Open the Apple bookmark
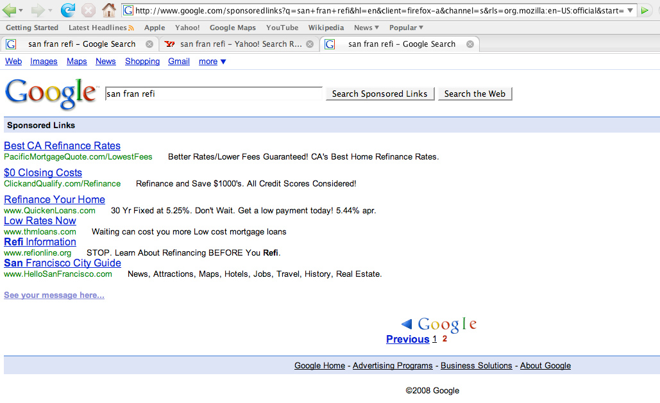The image size is (660, 403). coord(155,28)
